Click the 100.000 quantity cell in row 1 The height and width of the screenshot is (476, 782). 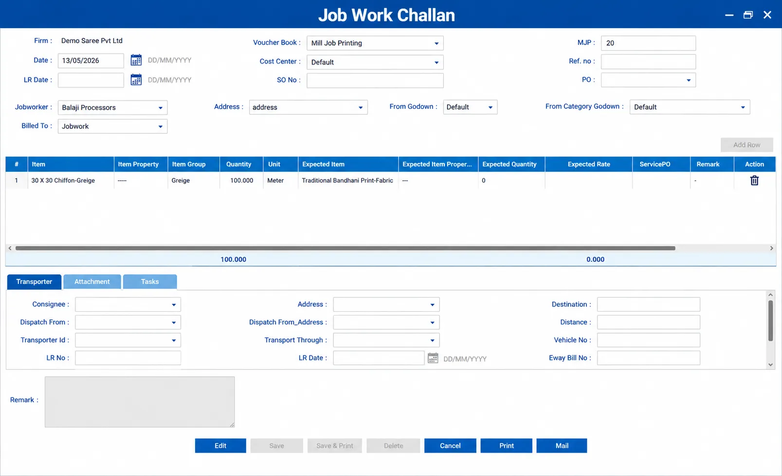click(x=241, y=180)
